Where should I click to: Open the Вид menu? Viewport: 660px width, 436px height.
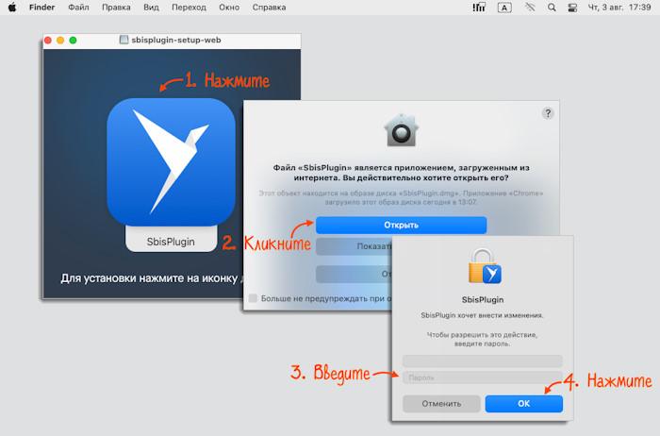tap(151, 8)
